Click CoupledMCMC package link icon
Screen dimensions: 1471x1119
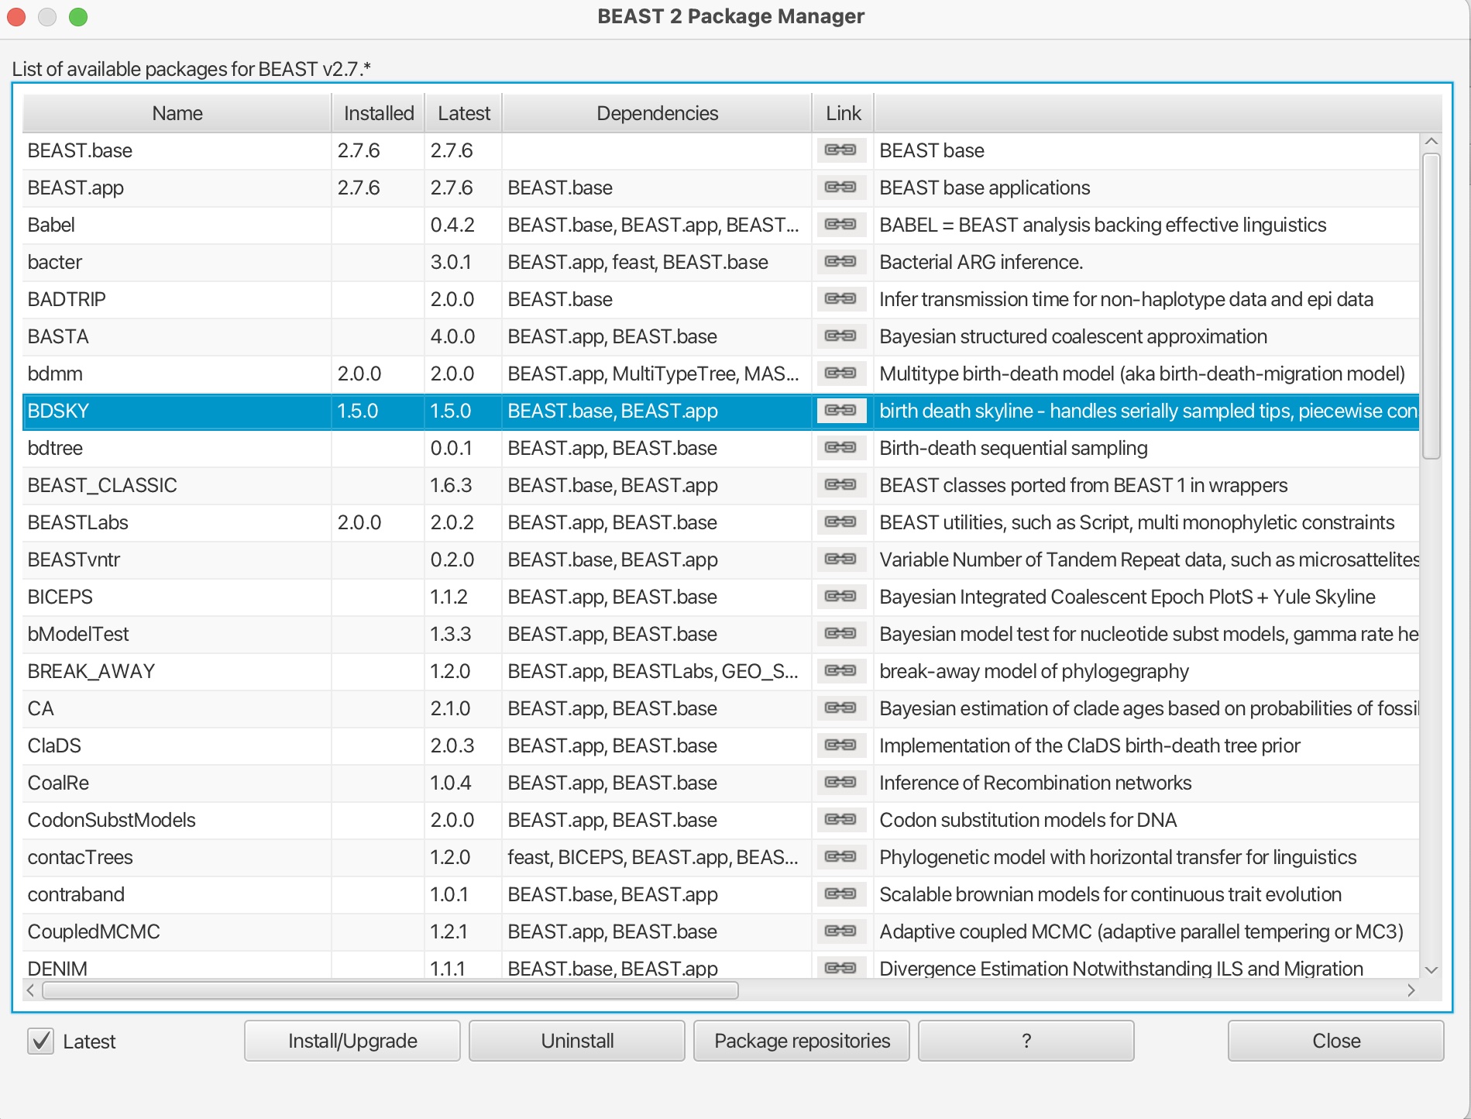point(840,931)
